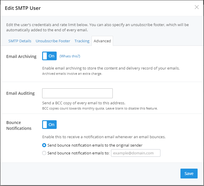Switch to the SMTP Details tab
The height and width of the screenshot is (186, 204).
(x=20, y=41)
